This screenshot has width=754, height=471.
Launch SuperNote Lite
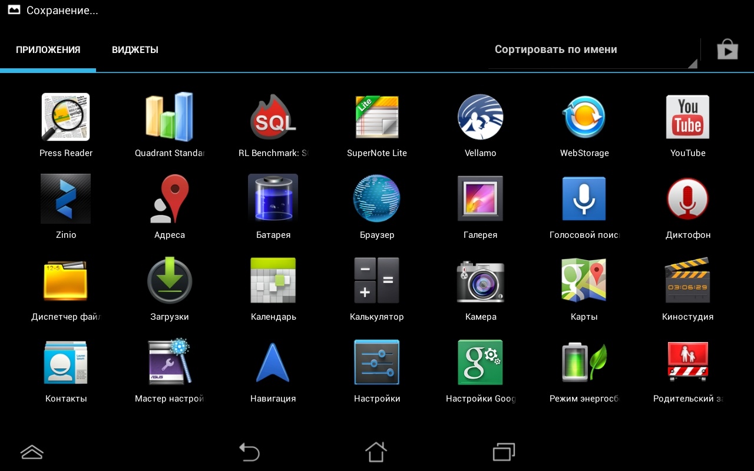377,117
